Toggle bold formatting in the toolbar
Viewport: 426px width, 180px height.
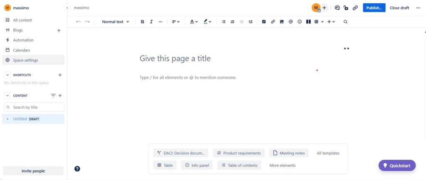point(142,22)
